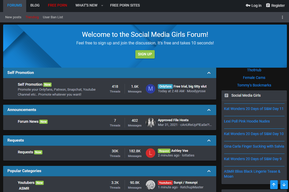
Task: Click the blue Onlyfans prefix label
Action: pos(165,86)
